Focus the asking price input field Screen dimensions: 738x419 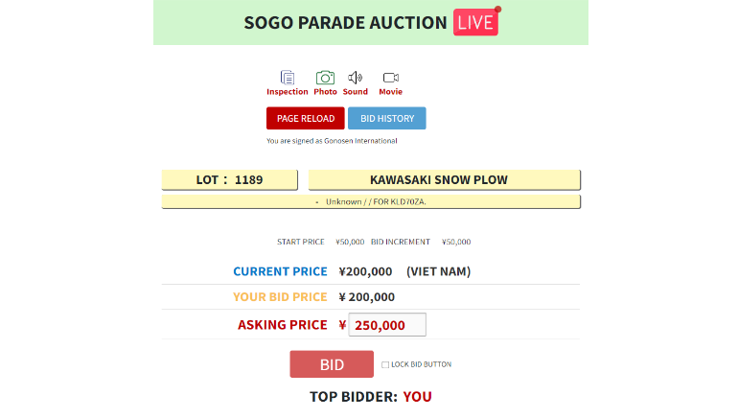point(387,325)
